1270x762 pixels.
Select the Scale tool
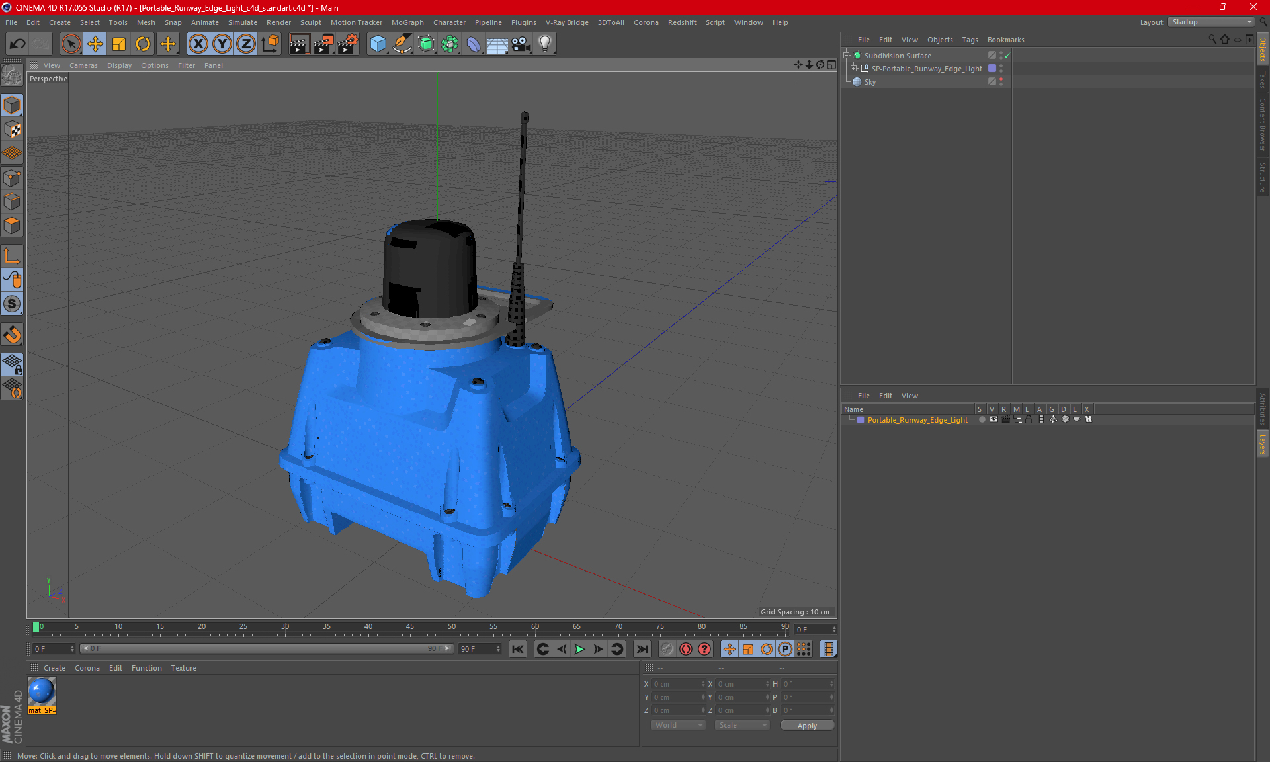119,44
